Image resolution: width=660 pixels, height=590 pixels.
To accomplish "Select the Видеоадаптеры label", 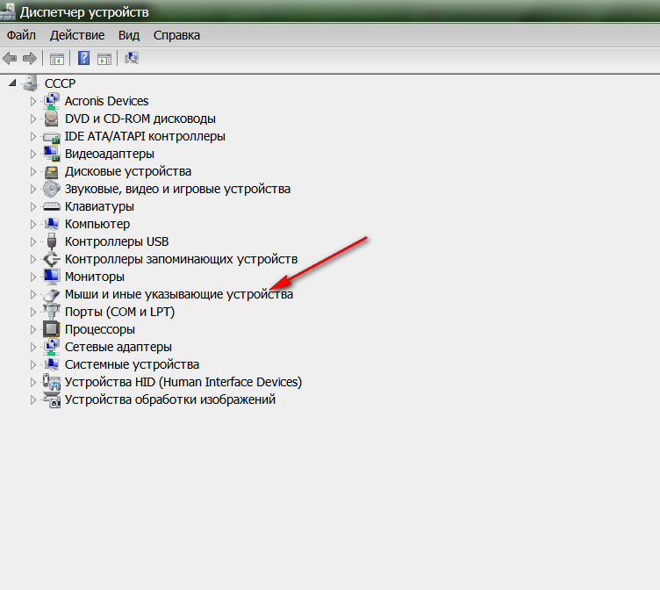I will tap(110, 155).
